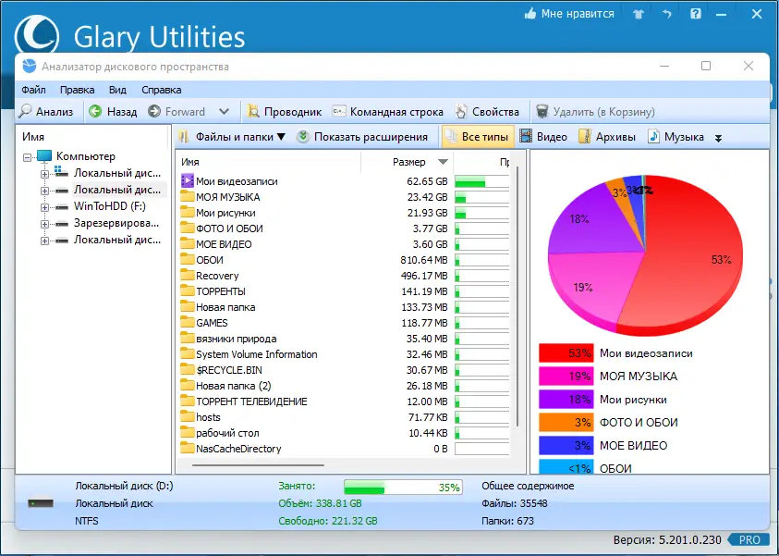Click the pink 19% legend swatch
This screenshot has width=779, height=556.
click(566, 377)
